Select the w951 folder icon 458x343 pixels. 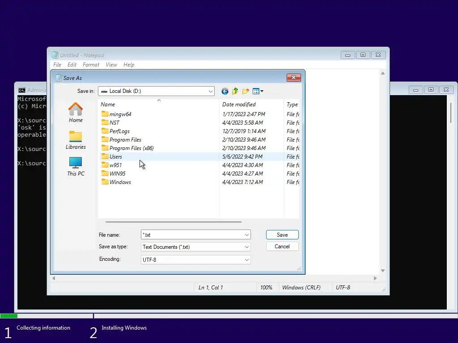coord(105,164)
